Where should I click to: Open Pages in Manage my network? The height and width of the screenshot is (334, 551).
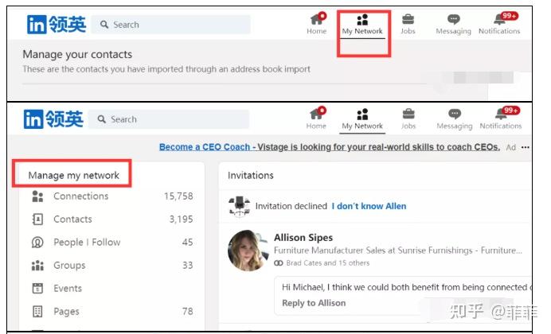tap(66, 312)
